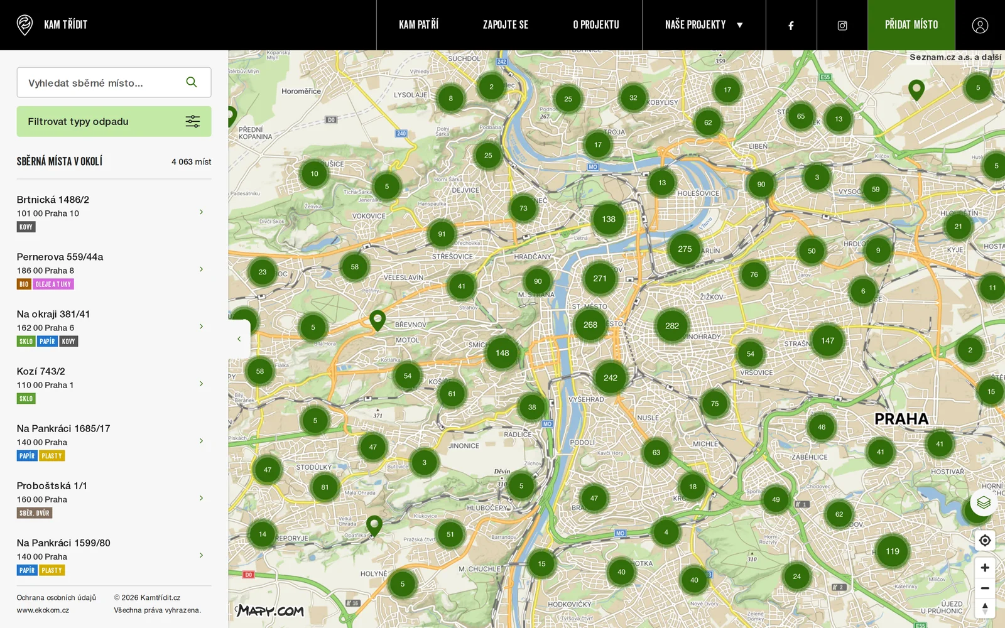Expand Pernerova 559/44a chevron
This screenshot has width=1005, height=628.
(x=201, y=269)
